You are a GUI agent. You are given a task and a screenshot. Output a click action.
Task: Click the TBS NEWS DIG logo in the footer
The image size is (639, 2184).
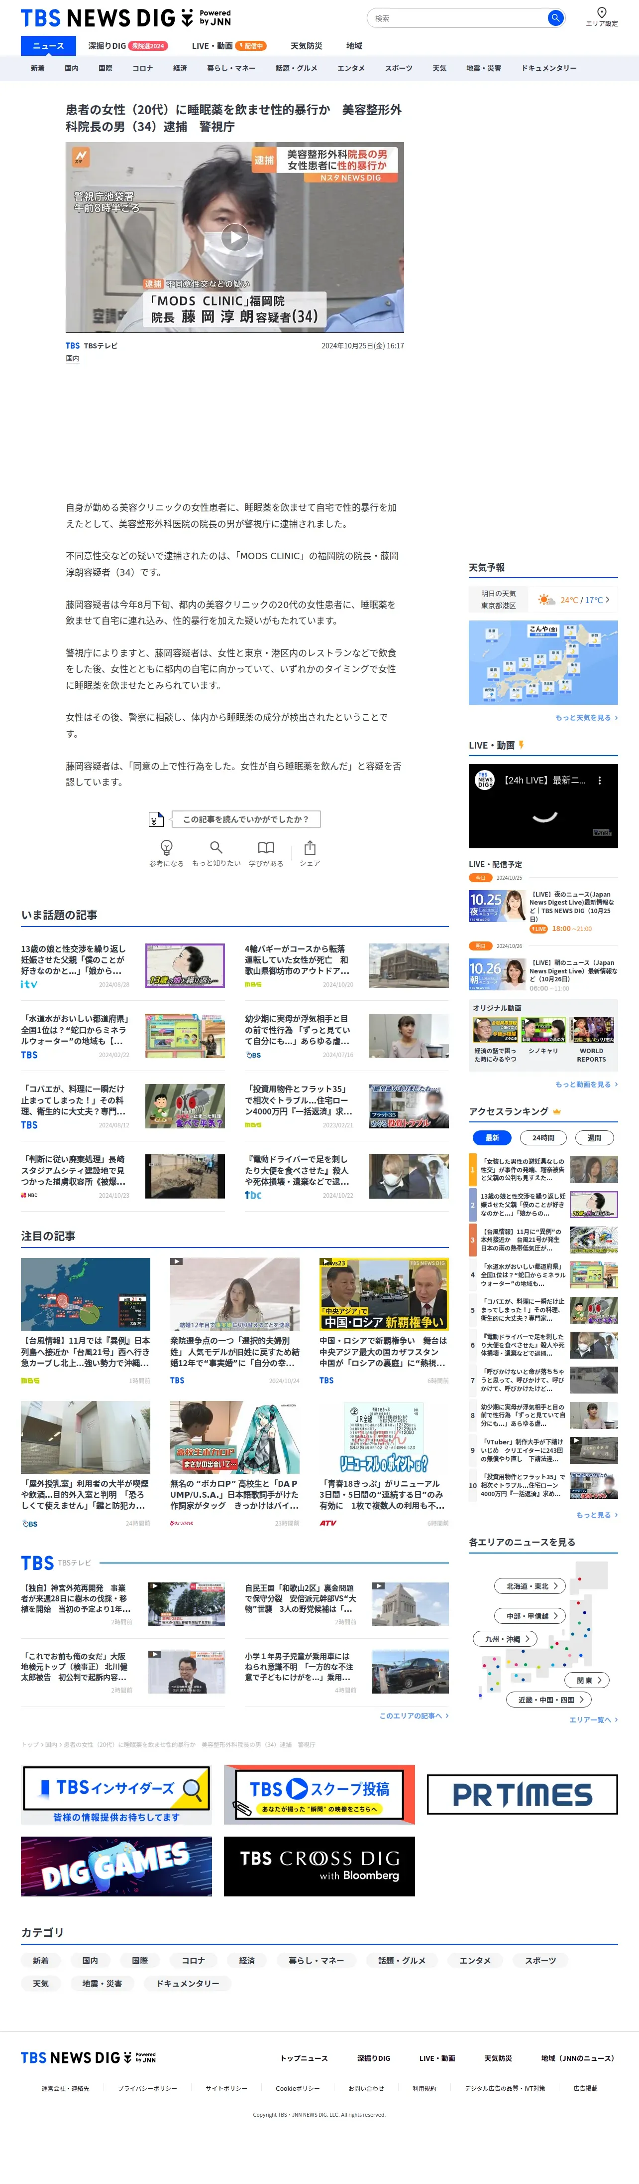coord(88,2058)
